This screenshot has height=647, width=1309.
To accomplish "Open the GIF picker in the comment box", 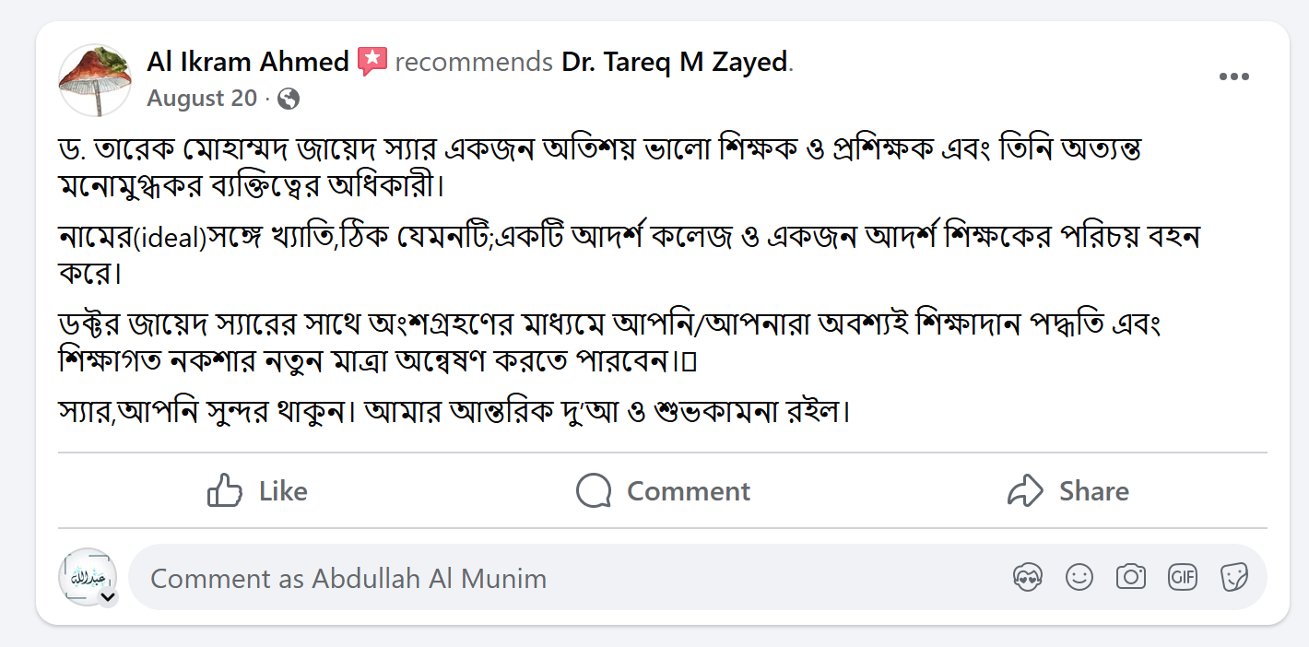I will 1182,577.
